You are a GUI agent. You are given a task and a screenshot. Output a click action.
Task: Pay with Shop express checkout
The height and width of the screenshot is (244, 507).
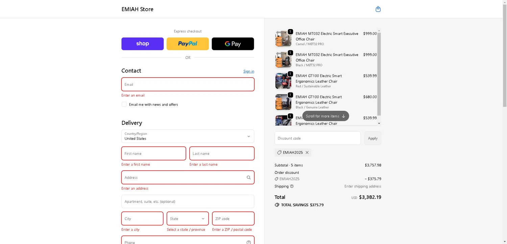point(142,44)
